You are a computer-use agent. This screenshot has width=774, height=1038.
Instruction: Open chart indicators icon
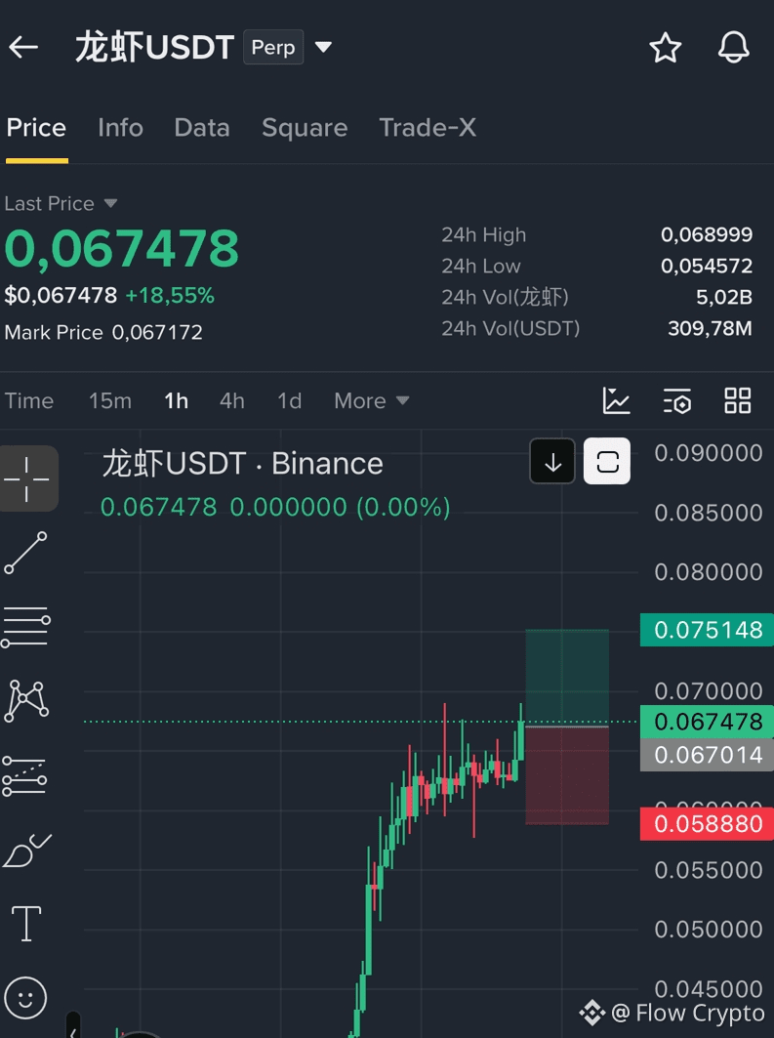617,400
